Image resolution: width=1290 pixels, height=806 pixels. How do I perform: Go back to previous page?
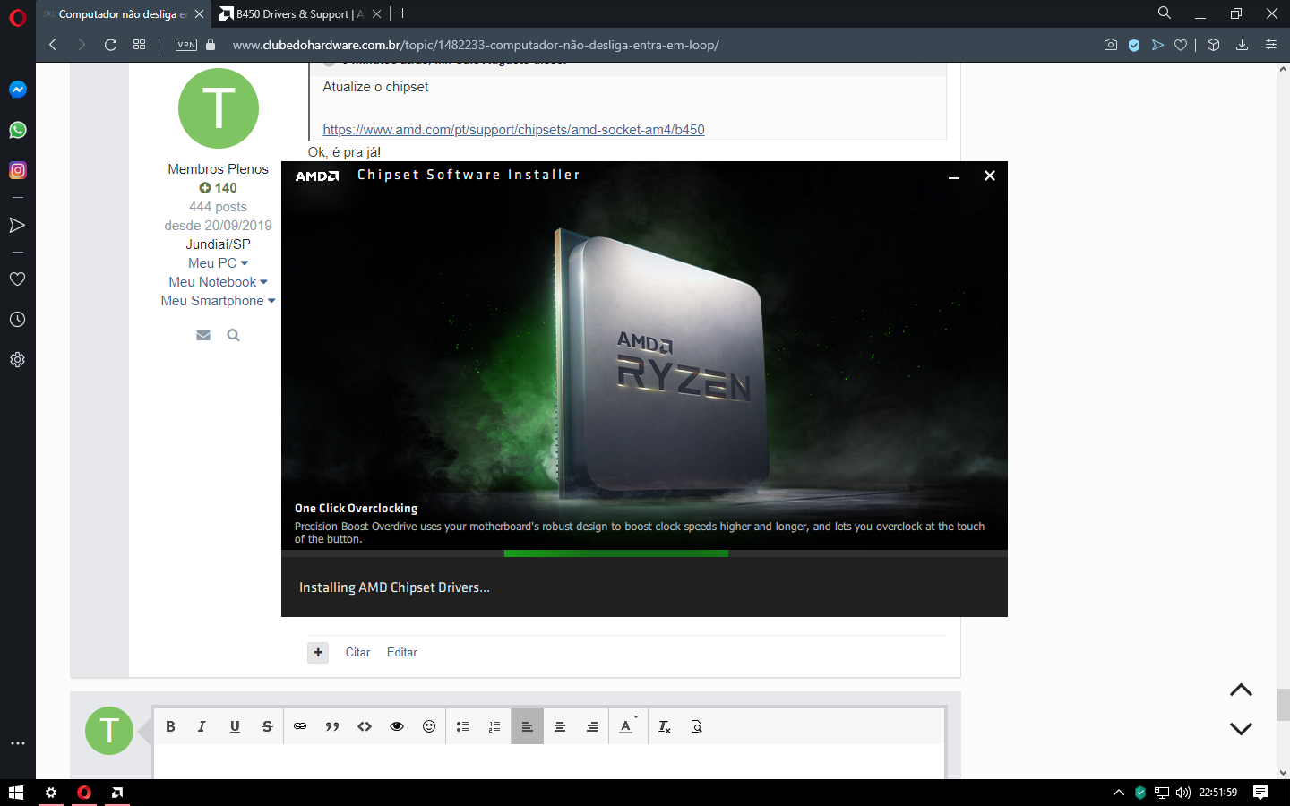pyautogui.click(x=53, y=45)
